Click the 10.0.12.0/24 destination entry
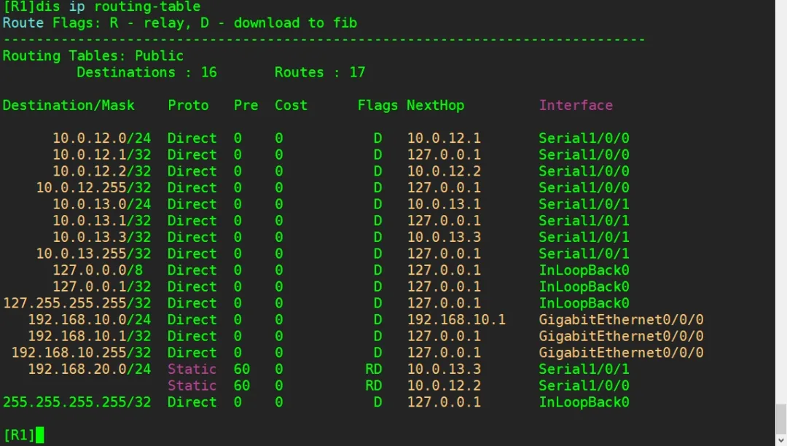This screenshot has width=787, height=446. point(101,138)
